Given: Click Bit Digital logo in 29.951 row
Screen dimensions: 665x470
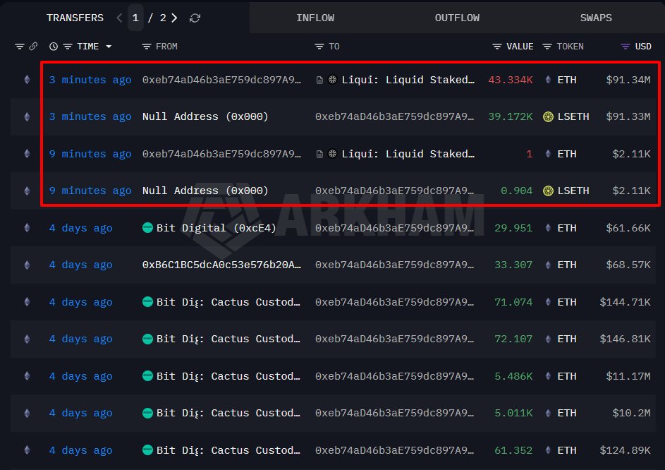Looking at the screenshot, I should [147, 227].
